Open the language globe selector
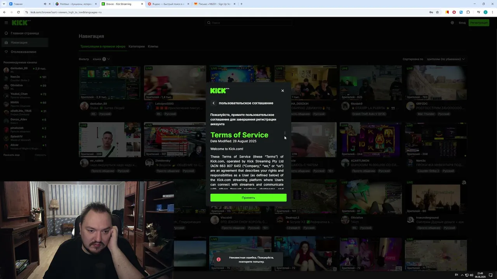This screenshot has width=497, height=279. (x=452, y=23)
